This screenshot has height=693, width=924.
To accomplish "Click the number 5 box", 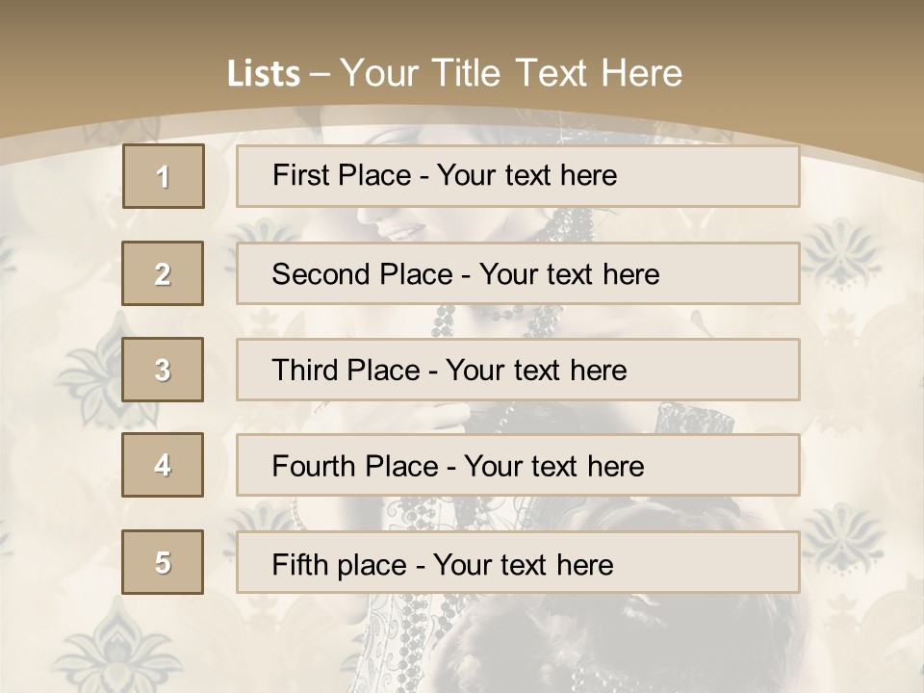I will pos(163,562).
